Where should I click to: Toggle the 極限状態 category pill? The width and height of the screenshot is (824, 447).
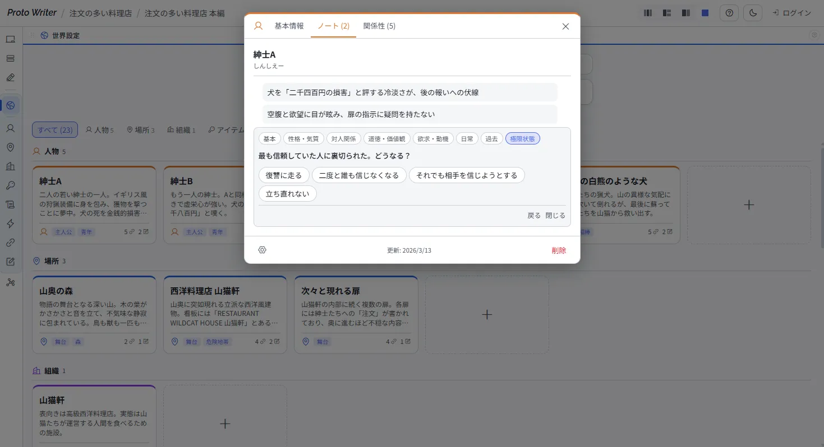click(522, 138)
